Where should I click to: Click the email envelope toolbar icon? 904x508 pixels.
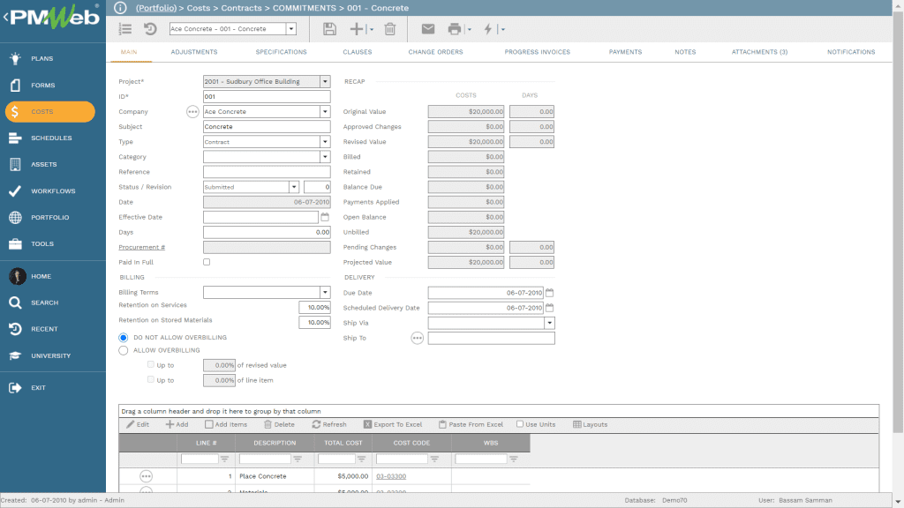(428, 29)
